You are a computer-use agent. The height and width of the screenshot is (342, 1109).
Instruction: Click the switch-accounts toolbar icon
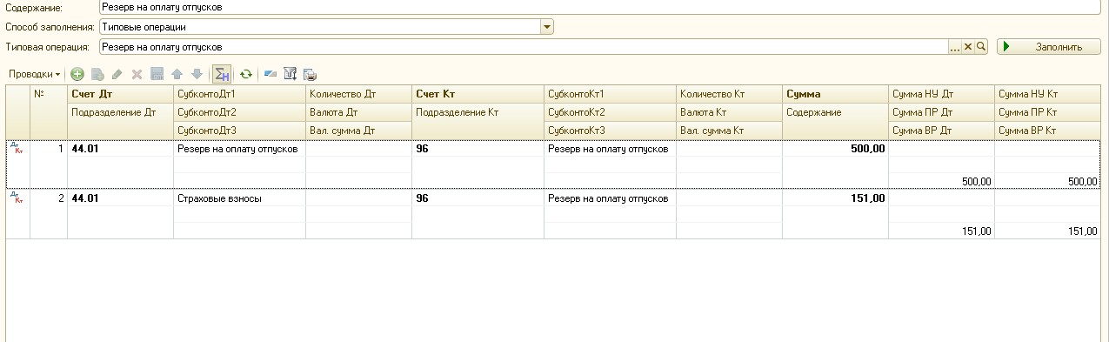[x=271, y=75]
